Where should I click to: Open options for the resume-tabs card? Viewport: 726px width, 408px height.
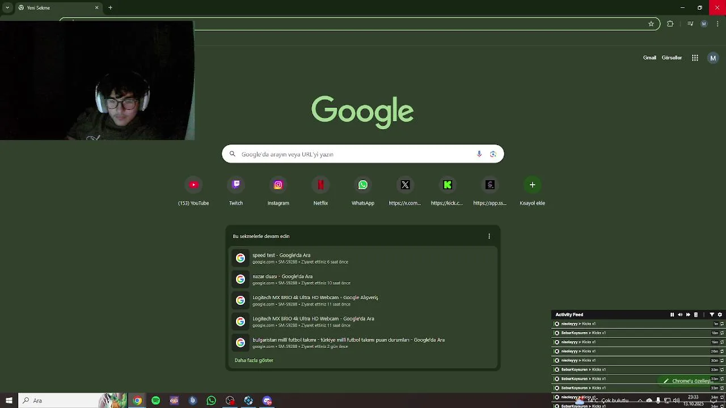489,236
